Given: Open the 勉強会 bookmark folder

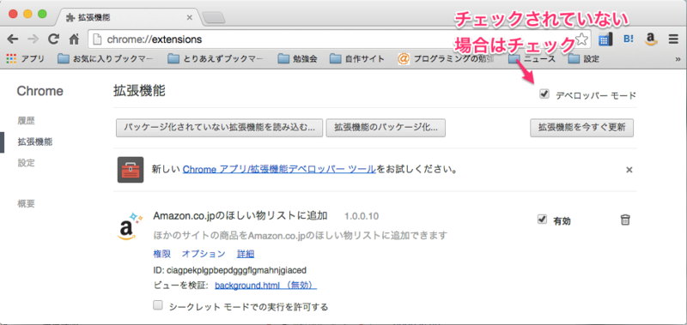Looking at the screenshot, I should (x=297, y=58).
